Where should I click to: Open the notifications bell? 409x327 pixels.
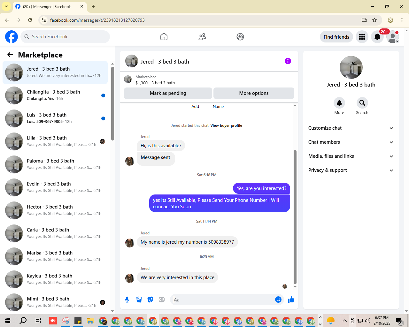pos(377,37)
